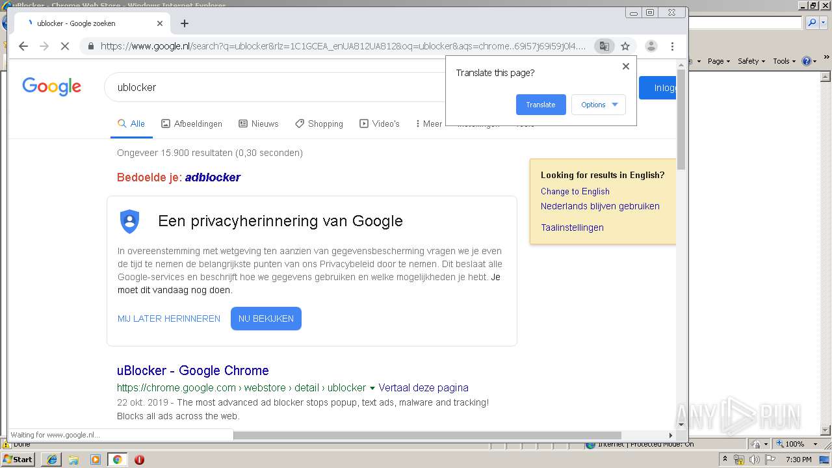Image resolution: width=832 pixels, height=468 pixels.
Task: Click MIJ LATER HERINNEREN
Action: pyautogui.click(x=169, y=318)
